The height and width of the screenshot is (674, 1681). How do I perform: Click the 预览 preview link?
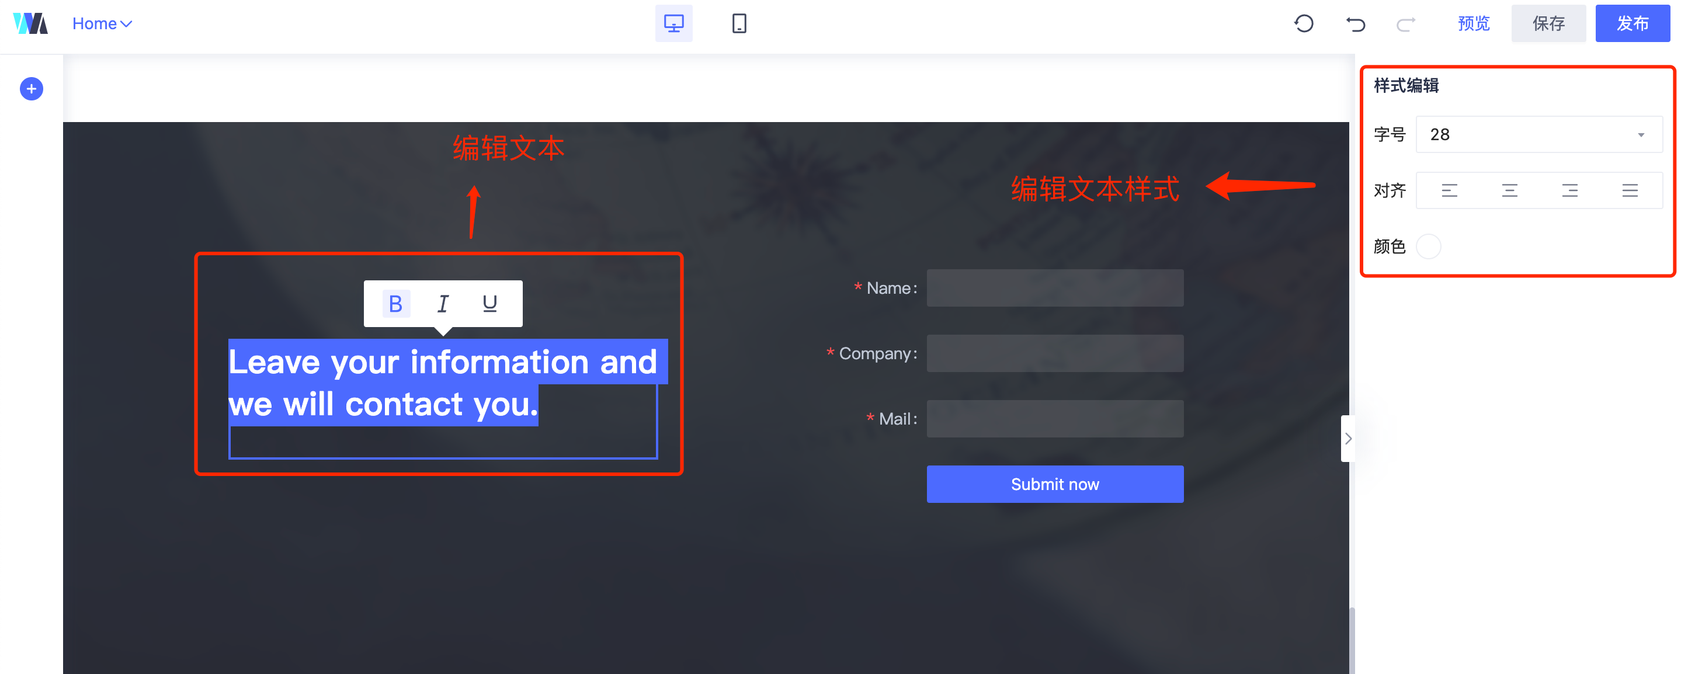(1474, 23)
